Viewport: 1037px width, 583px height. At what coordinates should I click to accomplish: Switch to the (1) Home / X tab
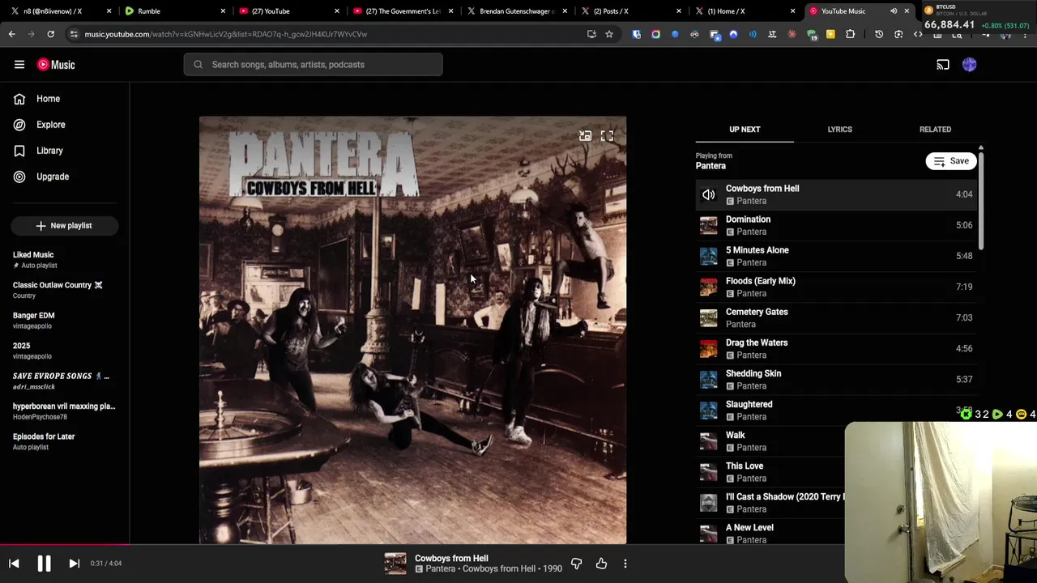[x=745, y=11]
